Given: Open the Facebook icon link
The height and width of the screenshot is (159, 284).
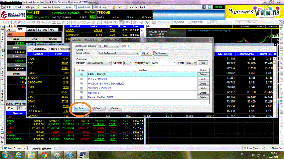Looking at the screenshot, I should 204,7.
